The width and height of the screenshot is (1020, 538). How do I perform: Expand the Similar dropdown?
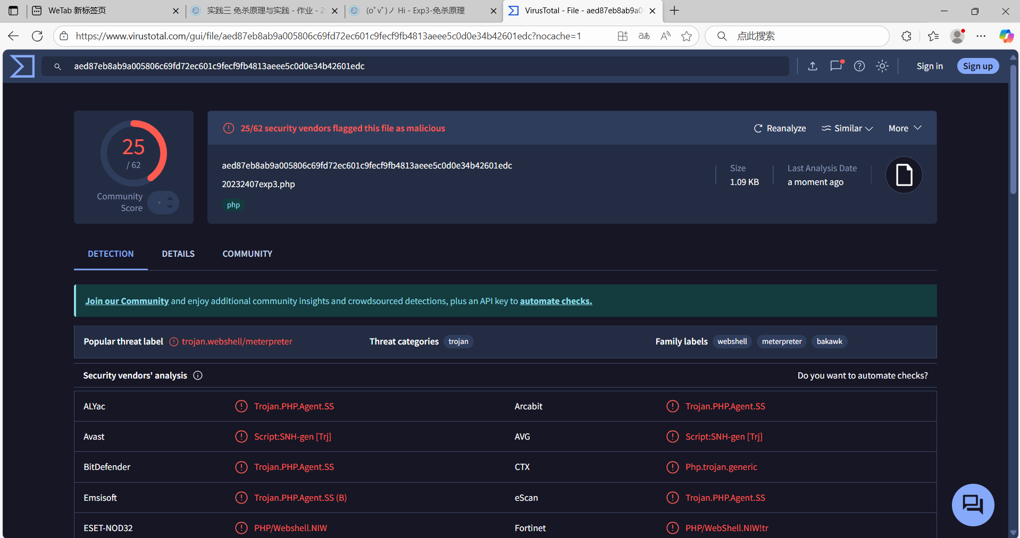pos(847,128)
